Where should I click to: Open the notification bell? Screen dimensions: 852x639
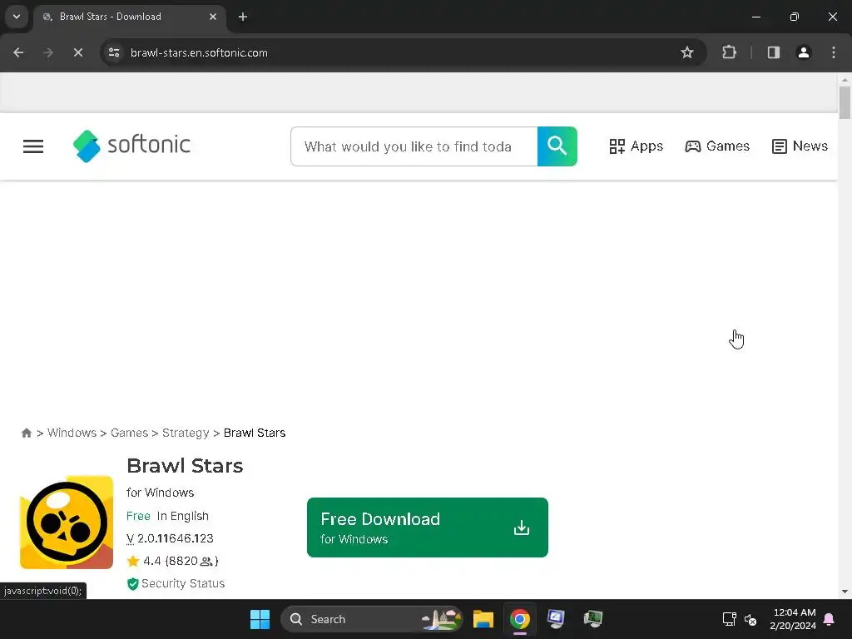coord(830,619)
